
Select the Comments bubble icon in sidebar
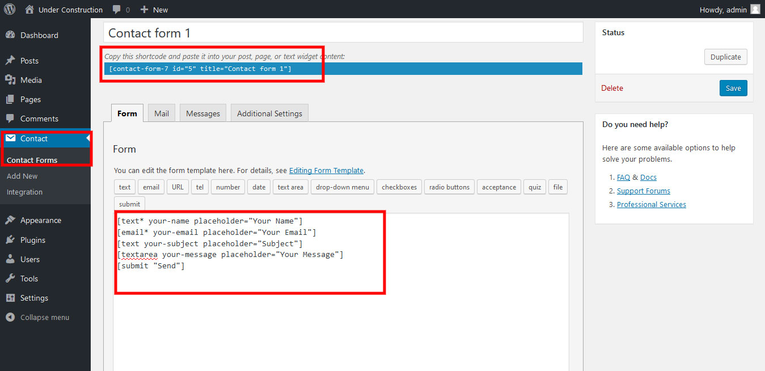point(10,119)
